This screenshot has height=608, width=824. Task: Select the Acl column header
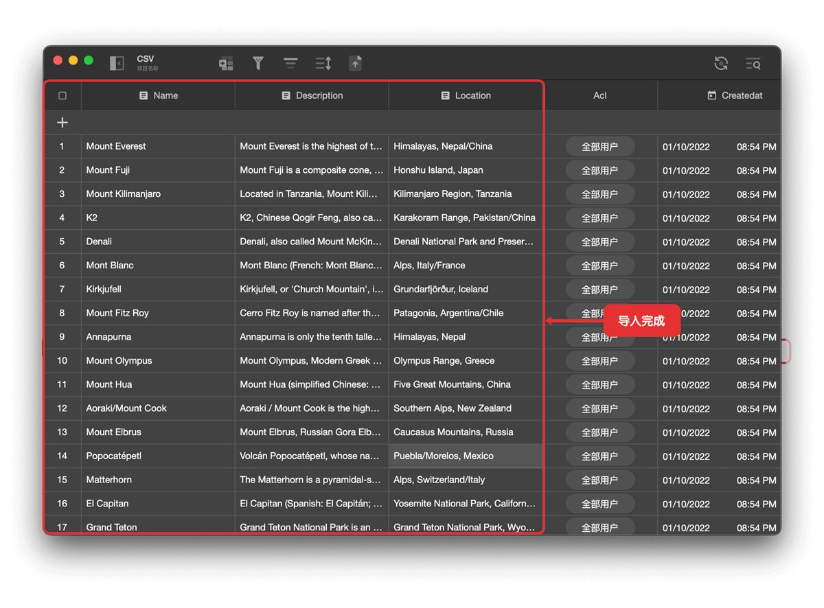(x=600, y=95)
